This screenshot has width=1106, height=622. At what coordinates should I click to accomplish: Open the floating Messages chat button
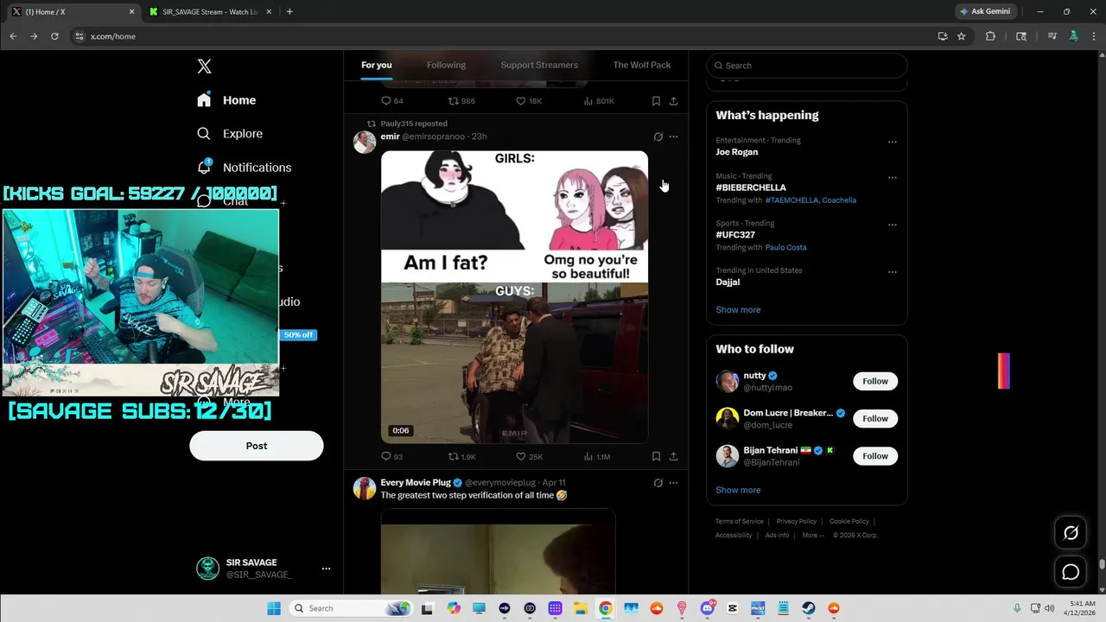1071,572
